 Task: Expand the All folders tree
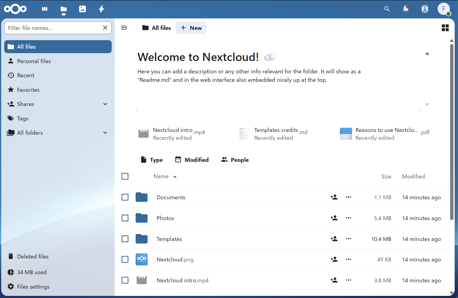coord(105,133)
